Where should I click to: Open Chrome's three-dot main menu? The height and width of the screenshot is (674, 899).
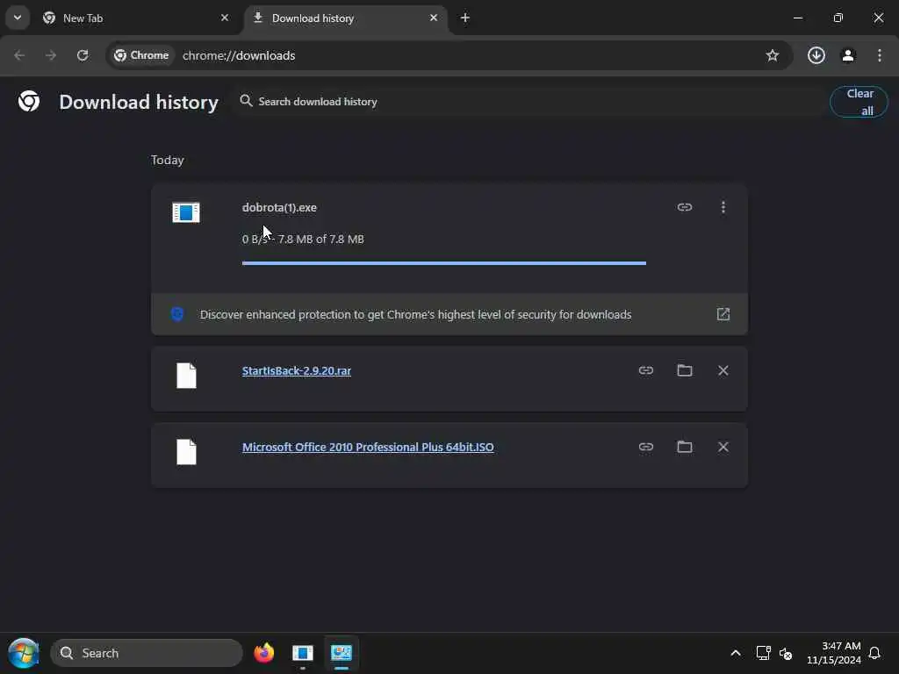click(880, 55)
